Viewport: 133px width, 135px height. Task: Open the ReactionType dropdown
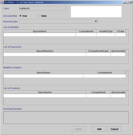58,21
